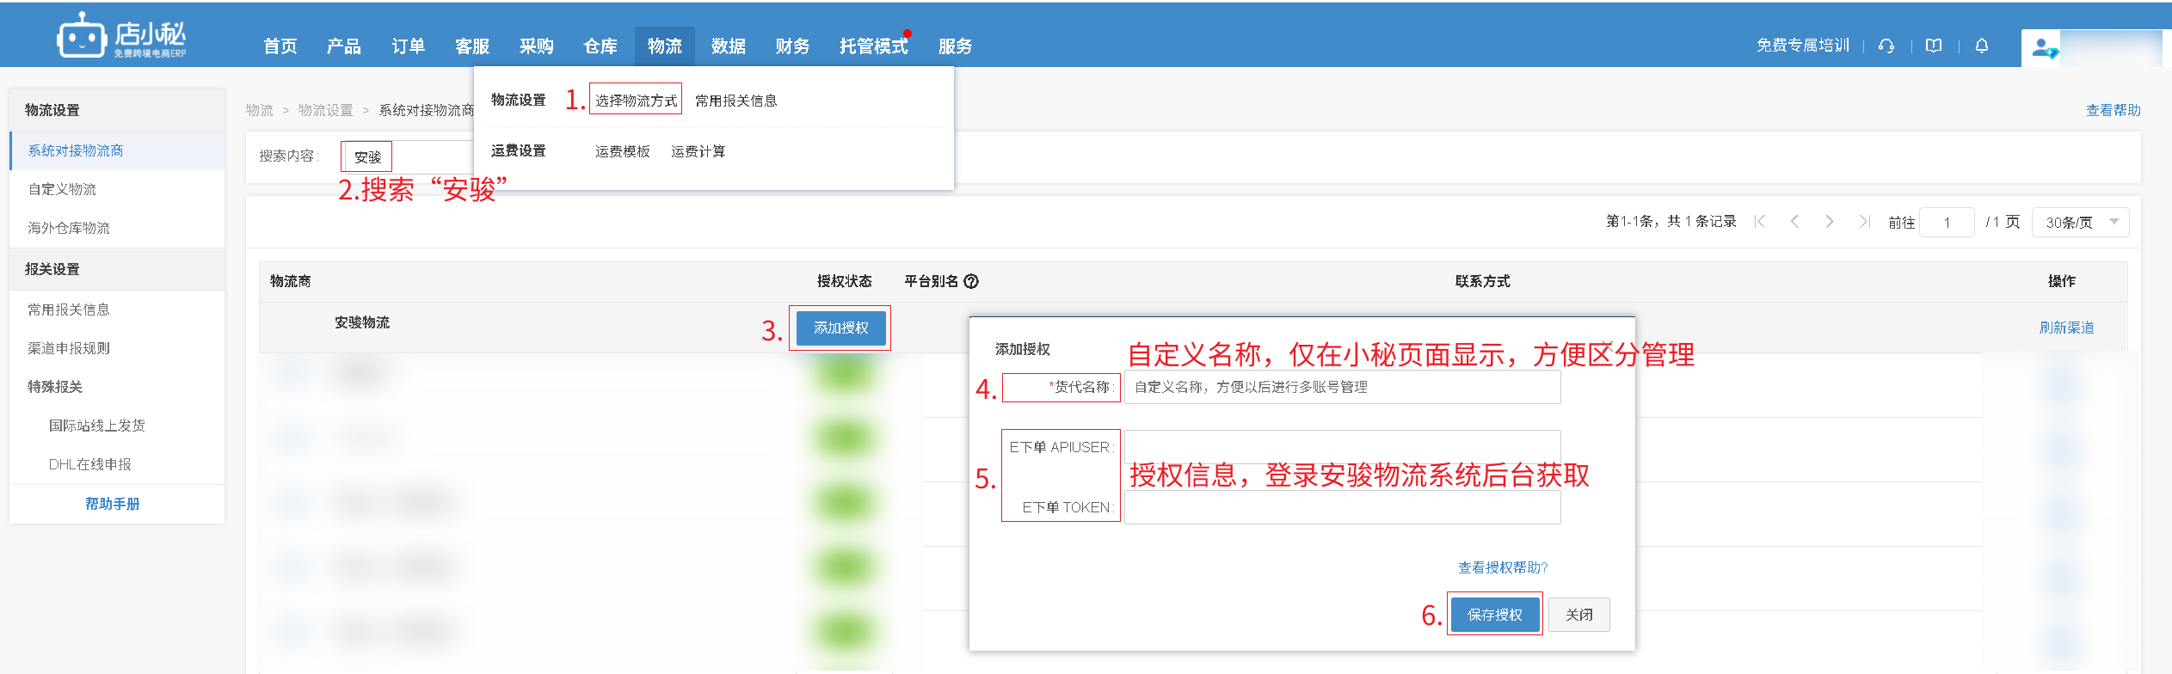Open the help book icon
The height and width of the screenshot is (674, 2172).
pyautogui.click(x=1934, y=46)
